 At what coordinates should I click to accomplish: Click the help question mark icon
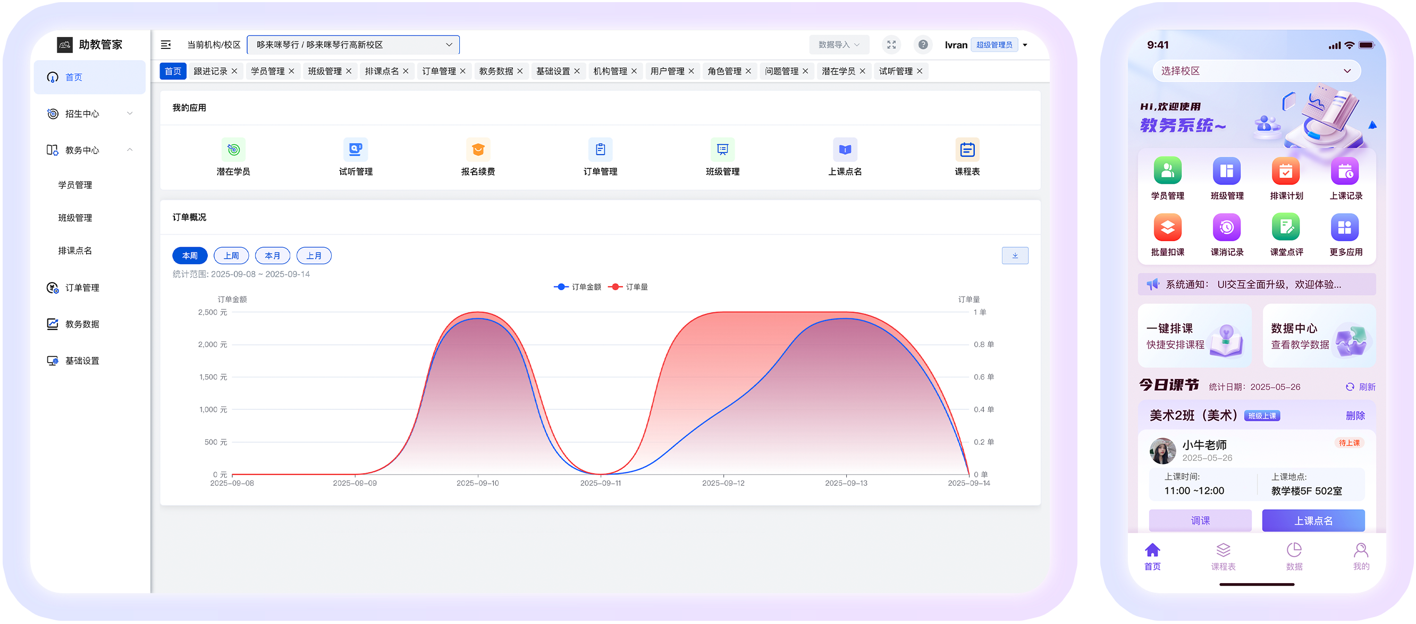point(923,45)
